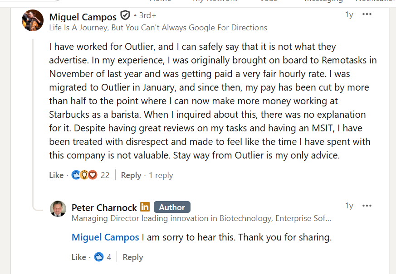
Task: Open options menu on Peter Charnock's reply
Action: (367, 206)
